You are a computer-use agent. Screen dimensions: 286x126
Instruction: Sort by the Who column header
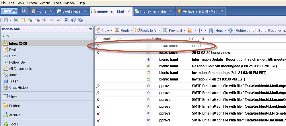click(157, 39)
